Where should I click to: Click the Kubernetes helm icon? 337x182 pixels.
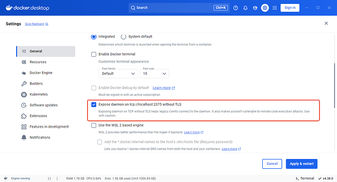click(x=24, y=94)
